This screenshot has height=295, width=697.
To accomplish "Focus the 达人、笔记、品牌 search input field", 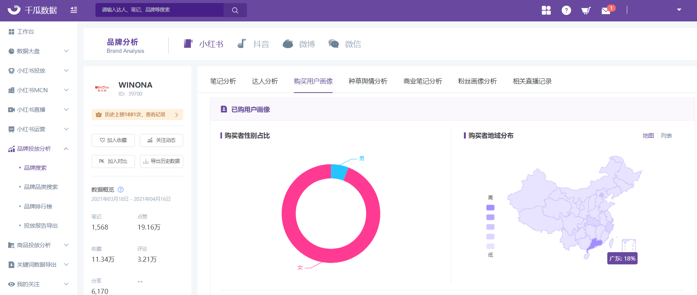I will [159, 10].
